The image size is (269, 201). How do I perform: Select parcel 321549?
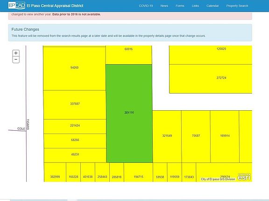point(167,136)
